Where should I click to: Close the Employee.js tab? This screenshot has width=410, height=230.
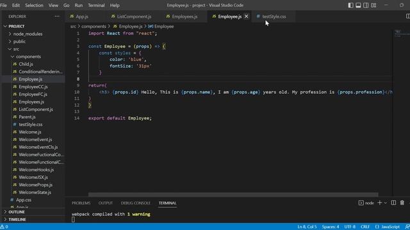[246, 17]
